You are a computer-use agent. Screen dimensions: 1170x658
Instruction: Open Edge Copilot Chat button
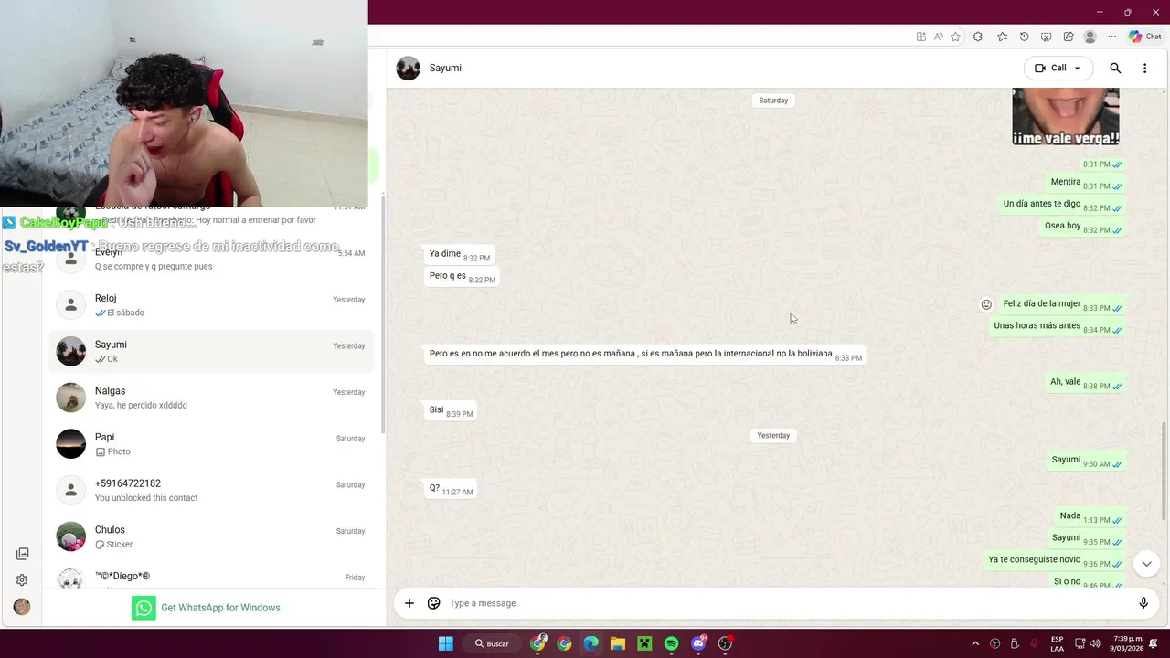[1144, 37]
